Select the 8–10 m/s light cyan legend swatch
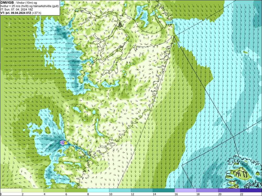This screenshot has height=196, width=262. [98, 190]
